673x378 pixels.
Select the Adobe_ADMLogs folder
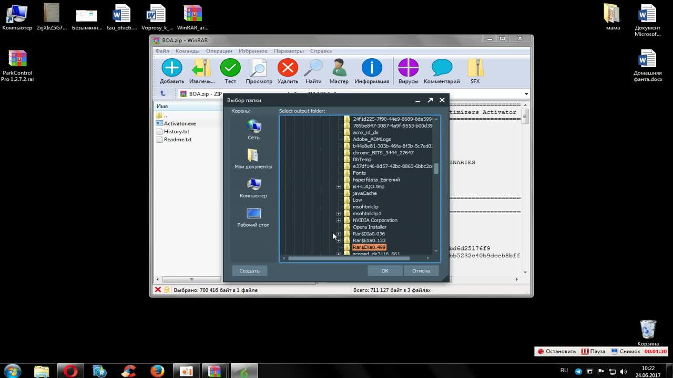click(372, 139)
